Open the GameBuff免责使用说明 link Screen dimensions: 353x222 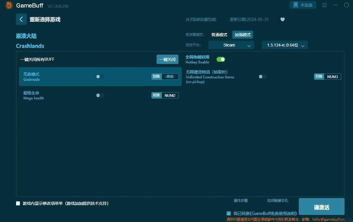(273, 214)
